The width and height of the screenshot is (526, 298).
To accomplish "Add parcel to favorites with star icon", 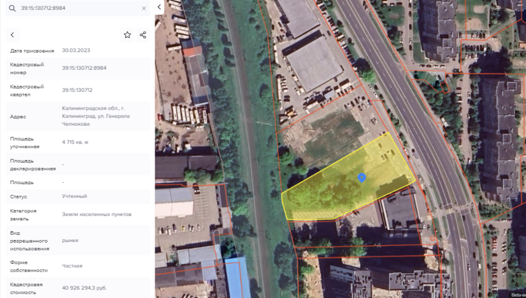I will (x=127, y=35).
